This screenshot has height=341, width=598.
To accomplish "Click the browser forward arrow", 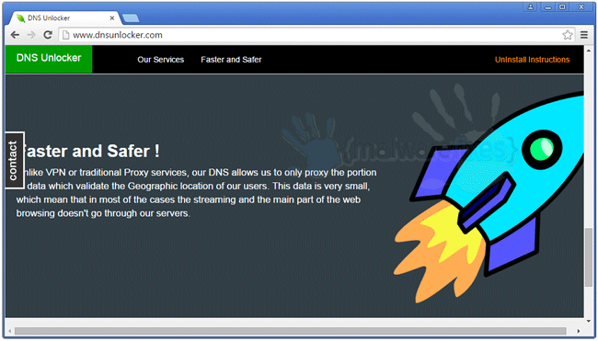I will 31,35.
